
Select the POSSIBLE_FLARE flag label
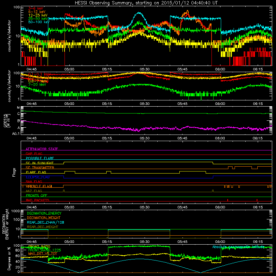(x=40, y=158)
